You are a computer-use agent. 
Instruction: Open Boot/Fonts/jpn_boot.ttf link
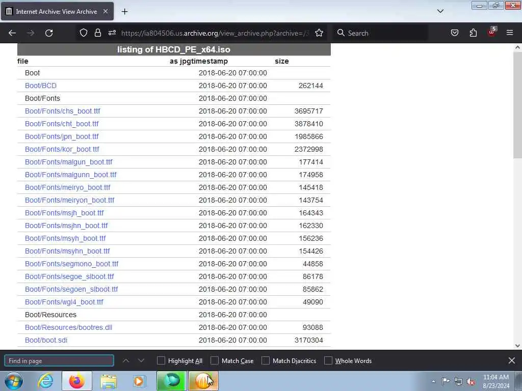pyautogui.click(x=62, y=136)
